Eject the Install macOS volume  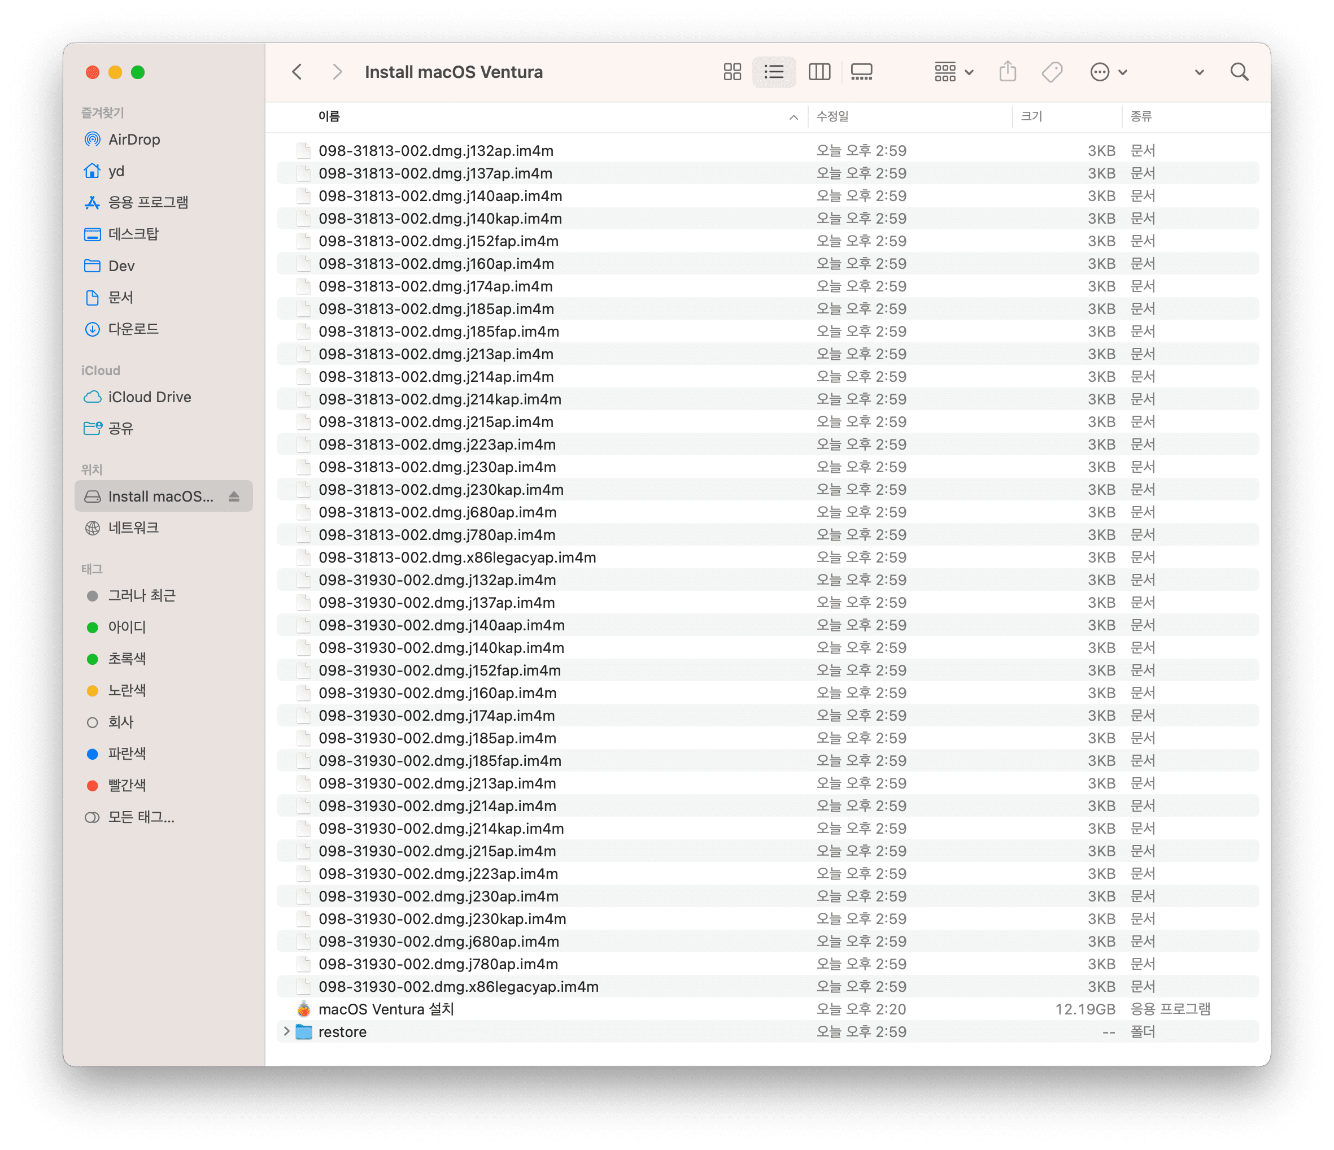pos(234,496)
